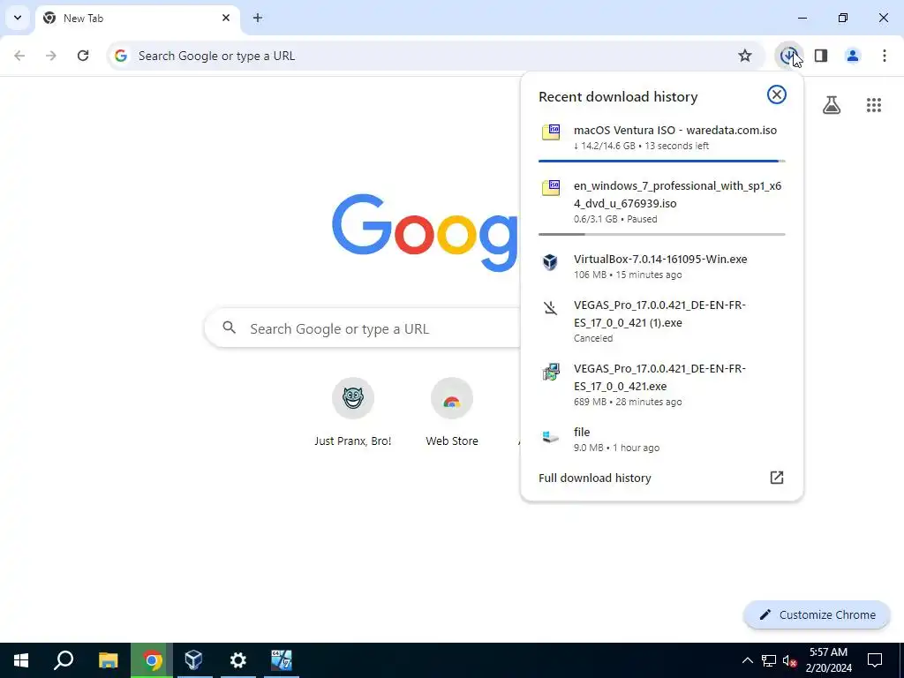904x678 pixels.
Task: Open the tab search dropdown arrow
Action: click(x=18, y=18)
